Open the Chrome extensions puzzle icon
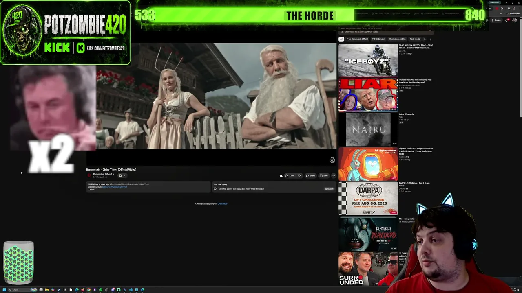522x293 pixels. [502, 9]
